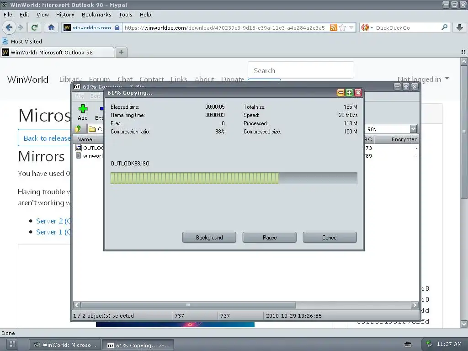Click the Encrypted column header in 7-Zip
The height and width of the screenshot is (351, 468).
pos(397,139)
